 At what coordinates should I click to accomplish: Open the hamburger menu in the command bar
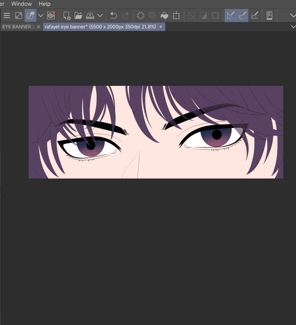7,15
